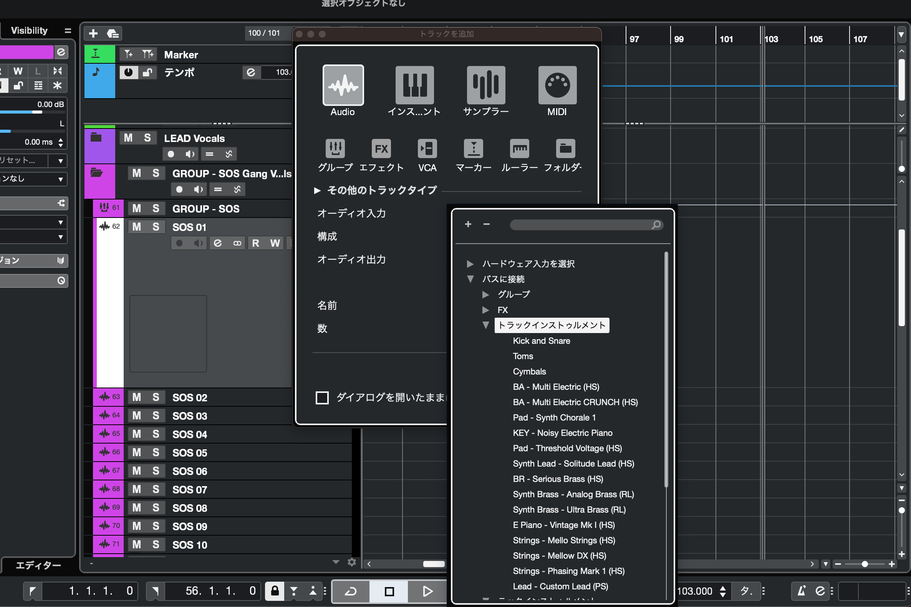Click the add track plus button
The image size is (911, 607).
(x=93, y=33)
